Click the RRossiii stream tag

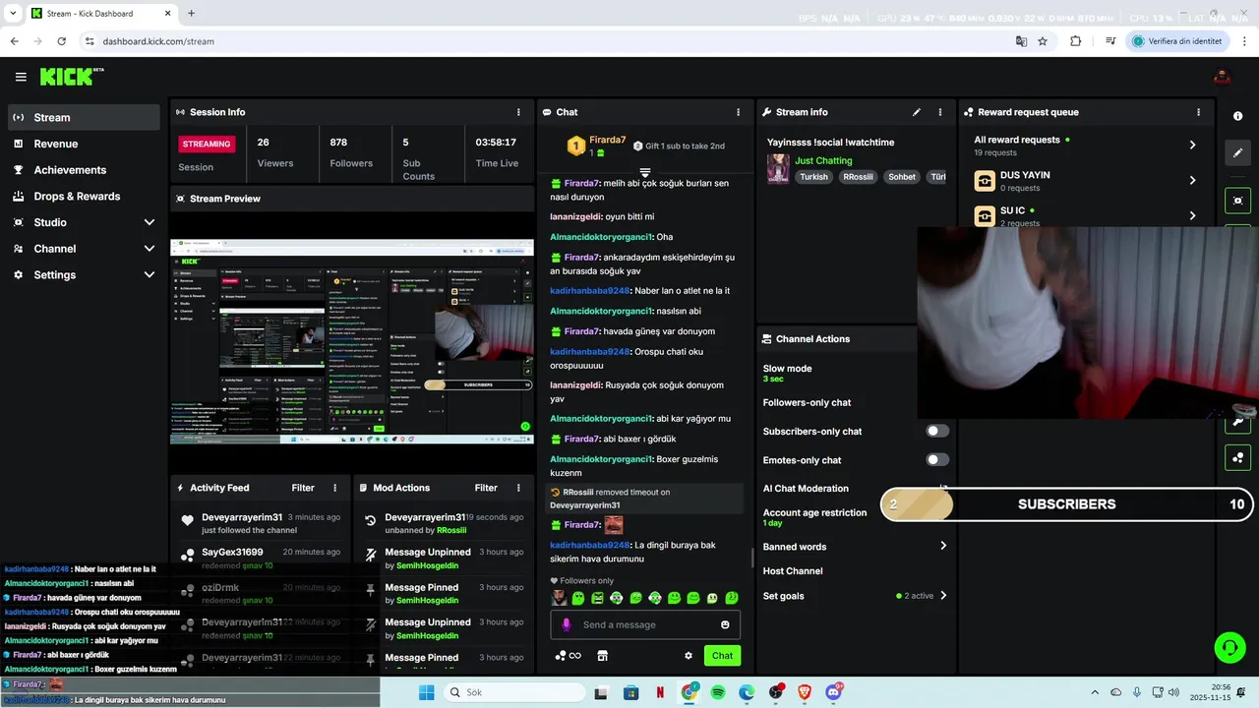point(858,177)
